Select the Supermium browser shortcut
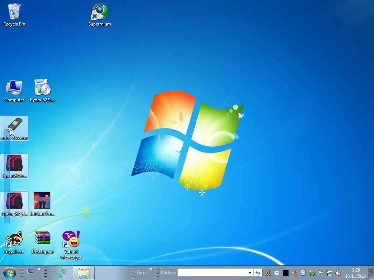Screen dimensions: 374x280 [99, 15]
